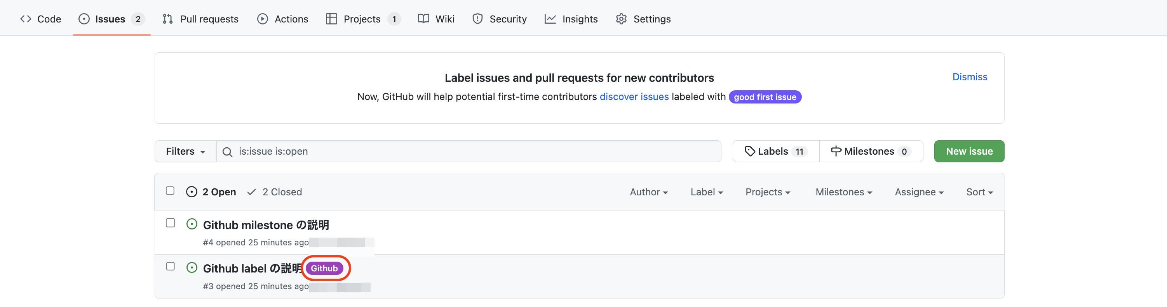Screen dimensions: 1167x307
Task: Click the Pull requests branch icon
Action: (167, 19)
